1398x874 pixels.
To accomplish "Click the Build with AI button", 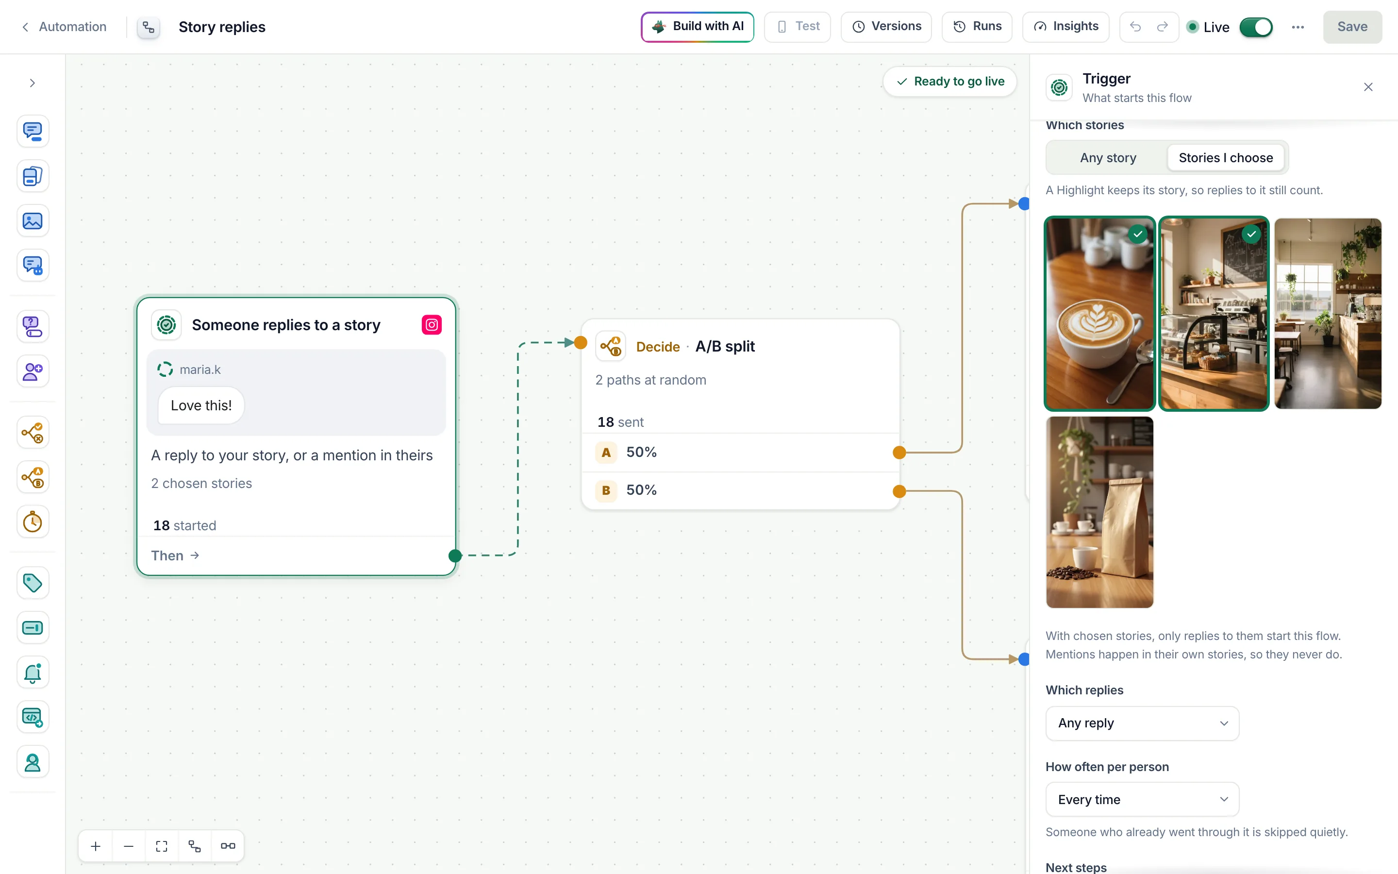I will (697, 27).
